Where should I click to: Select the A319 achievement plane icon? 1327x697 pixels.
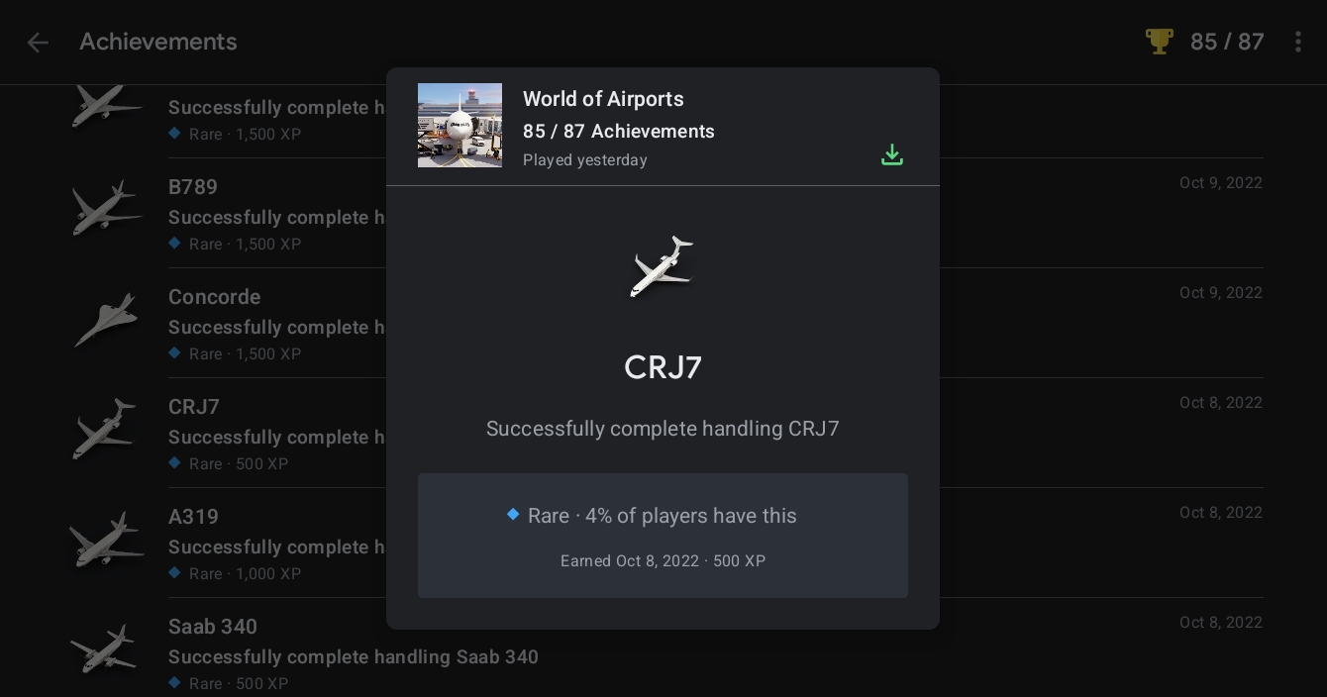click(x=106, y=540)
